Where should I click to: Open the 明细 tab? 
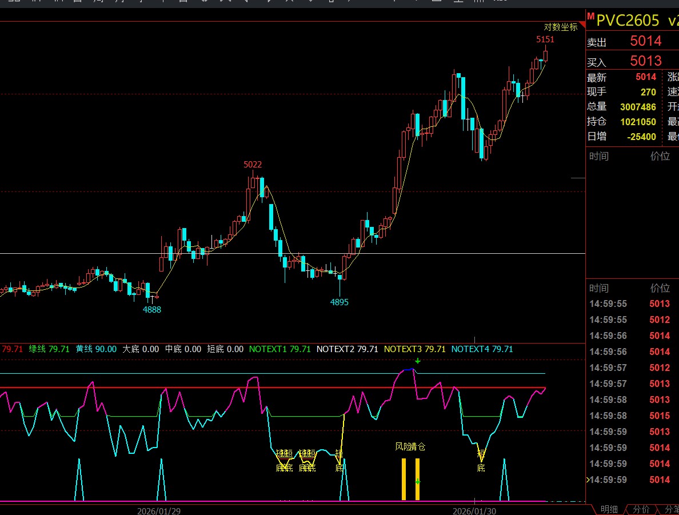[x=609, y=509]
